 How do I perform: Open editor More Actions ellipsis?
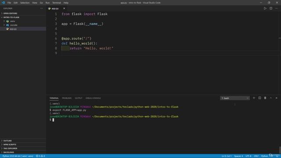276,8
